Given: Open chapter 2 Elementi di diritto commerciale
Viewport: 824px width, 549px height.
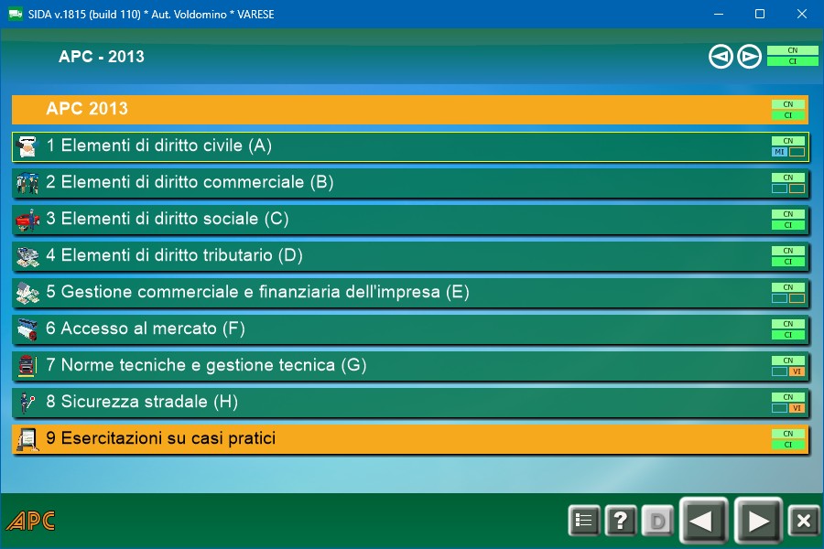Looking at the screenshot, I should pyautogui.click(x=190, y=182).
